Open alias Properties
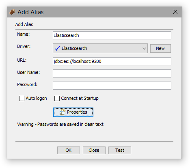190x168 pixels. pos(73,112)
